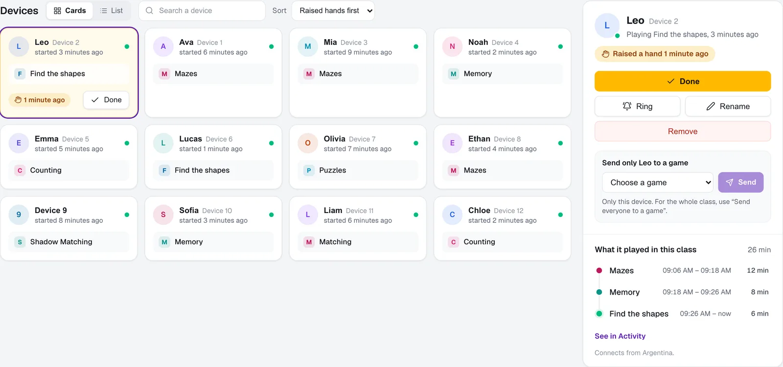Click Memory game on Noah's card
Viewport: 783px width, 367px height.
(502, 74)
